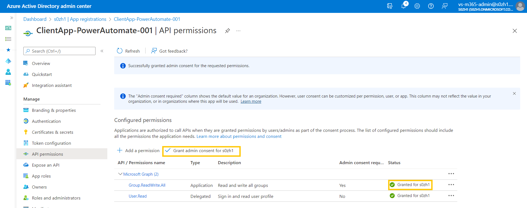
Task: Open Group.ReadWrite.All permission
Action: coord(147,185)
